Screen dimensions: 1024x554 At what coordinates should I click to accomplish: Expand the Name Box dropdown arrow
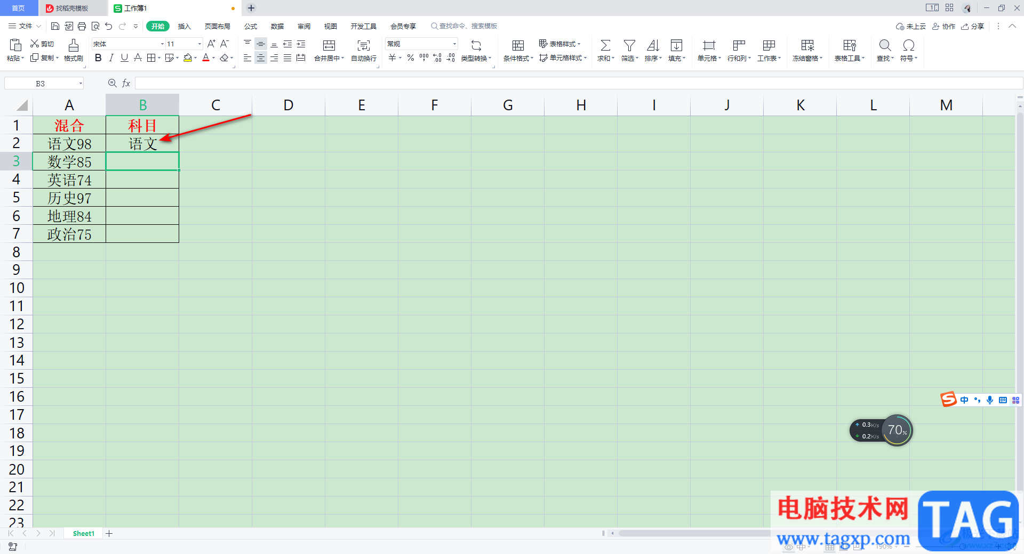click(x=81, y=83)
